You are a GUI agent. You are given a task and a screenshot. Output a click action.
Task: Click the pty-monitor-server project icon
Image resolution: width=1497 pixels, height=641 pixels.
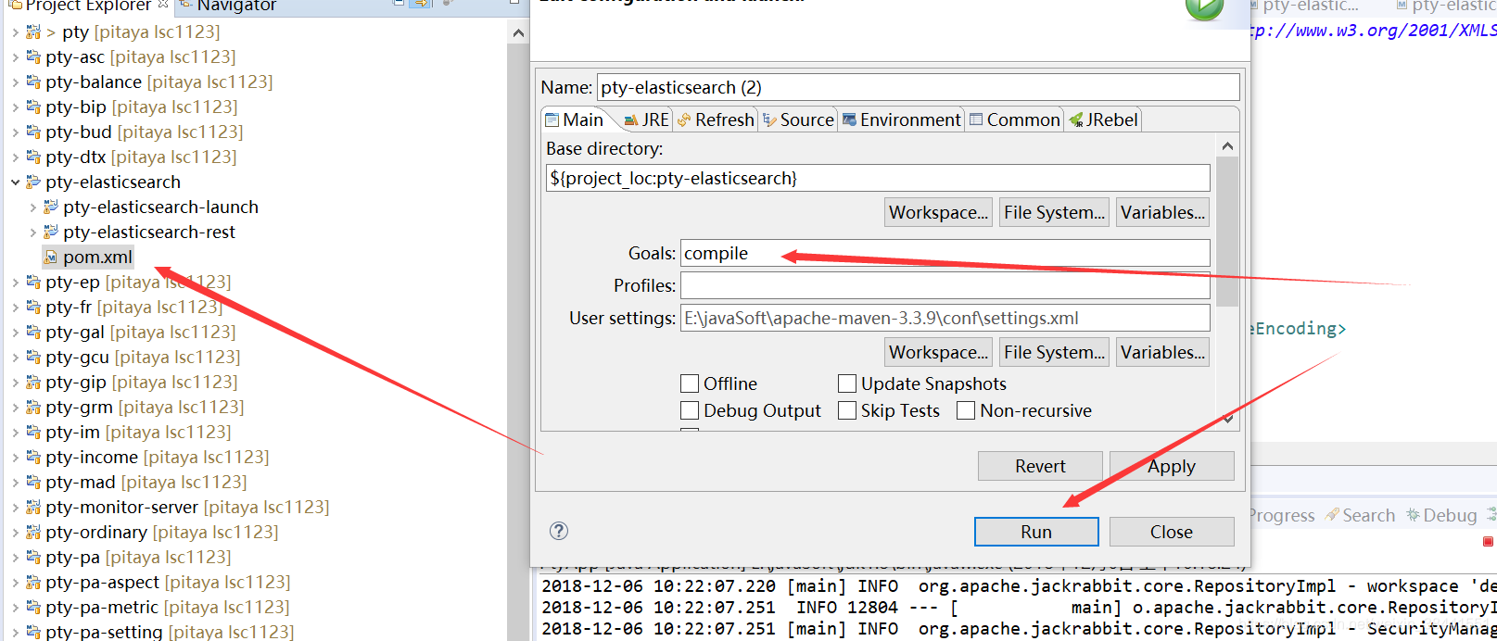pos(33,507)
